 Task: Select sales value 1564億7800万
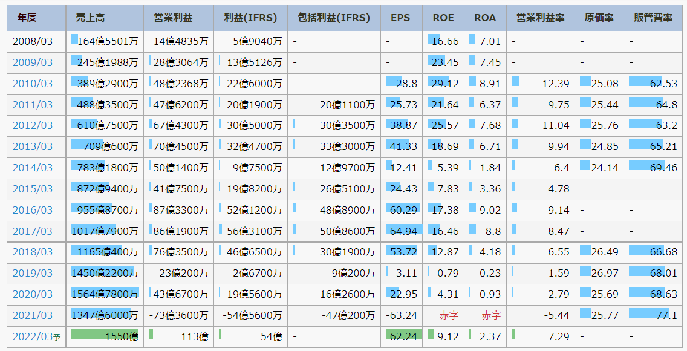coord(105,295)
